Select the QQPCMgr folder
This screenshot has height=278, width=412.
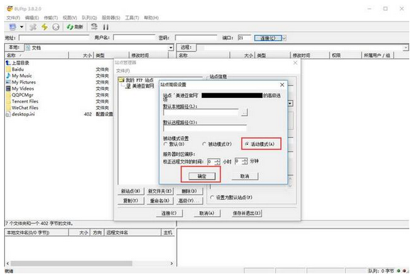[x=20, y=94]
